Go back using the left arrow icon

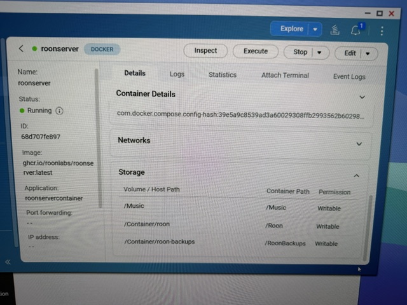[x=21, y=48]
